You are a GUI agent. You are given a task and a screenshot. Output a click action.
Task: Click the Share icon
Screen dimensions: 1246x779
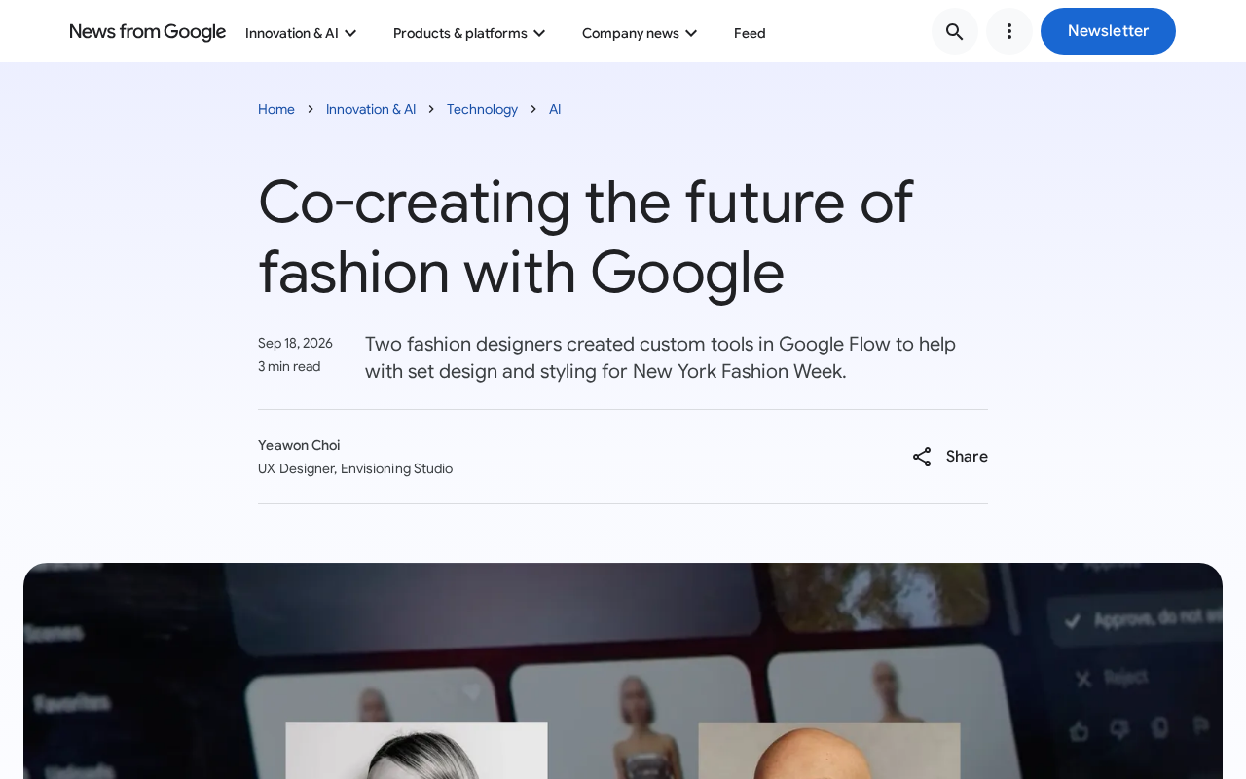pos(922,457)
